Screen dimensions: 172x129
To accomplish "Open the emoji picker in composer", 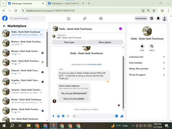I will point(117,116).
